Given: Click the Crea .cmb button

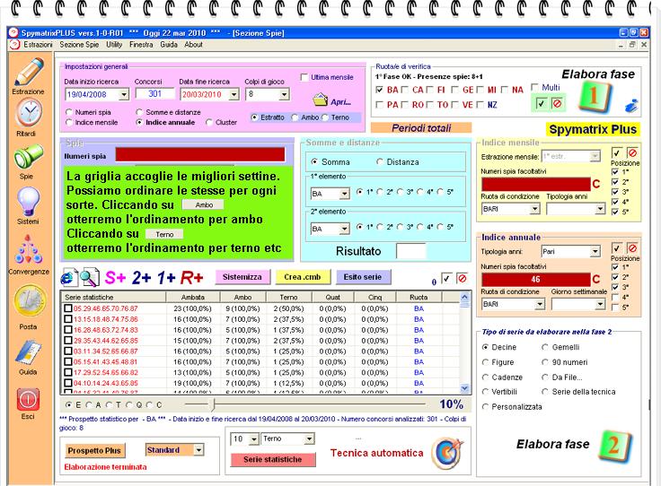Looking at the screenshot, I should pos(303,277).
